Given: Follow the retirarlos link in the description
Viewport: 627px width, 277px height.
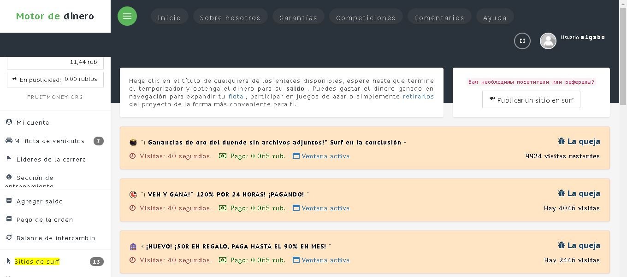Looking at the screenshot, I should tap(418, 96).
